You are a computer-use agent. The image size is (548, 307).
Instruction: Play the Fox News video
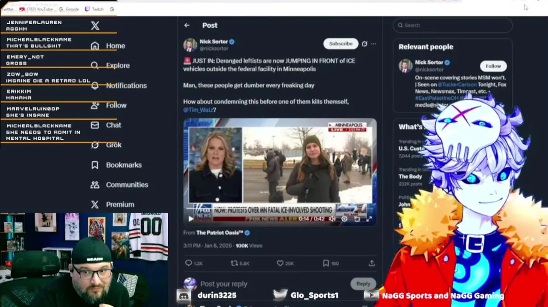click(191, 219)
